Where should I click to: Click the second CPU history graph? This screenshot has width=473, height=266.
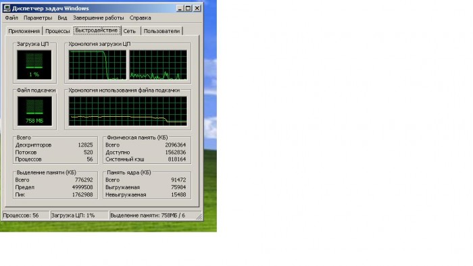158,65
